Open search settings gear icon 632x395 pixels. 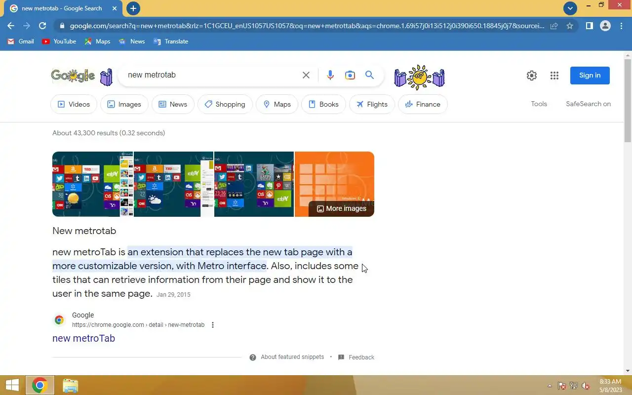click(532, 76)
